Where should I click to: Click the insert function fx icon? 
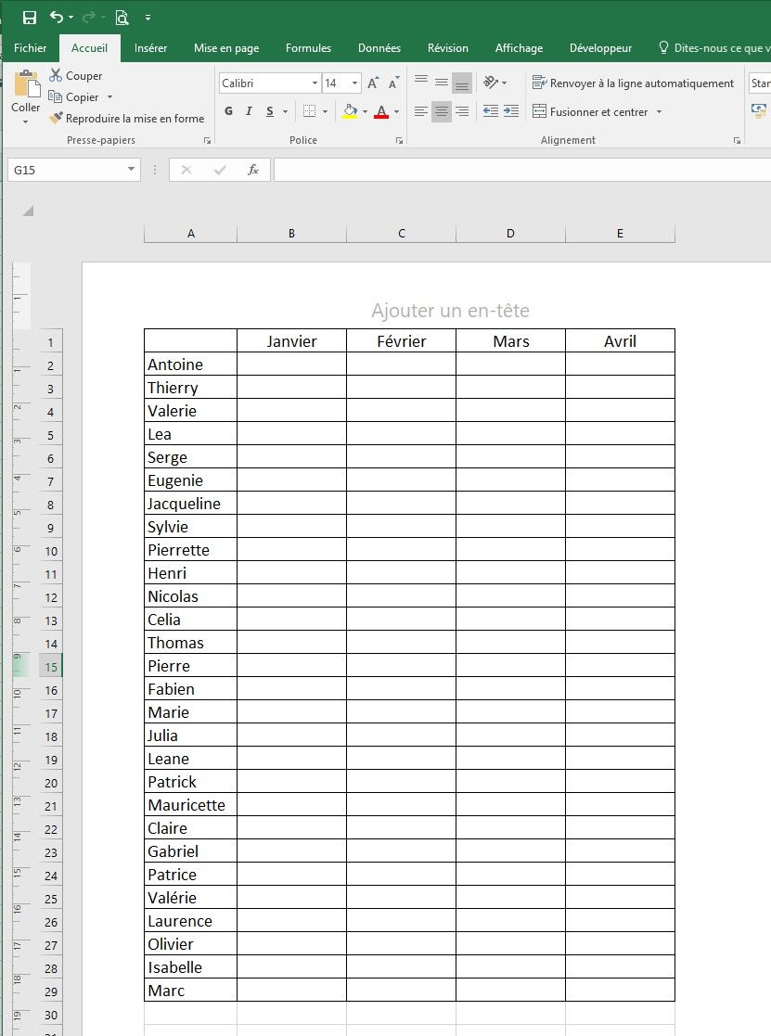pyautogui.click(x=252, y=170)
